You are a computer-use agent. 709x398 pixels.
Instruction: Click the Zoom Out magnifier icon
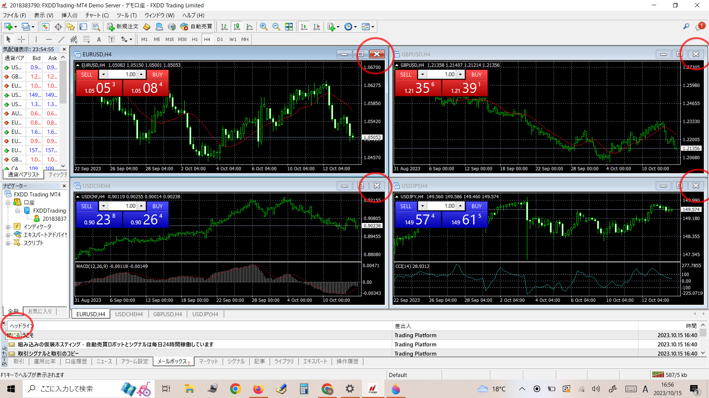tap(276, 27)
